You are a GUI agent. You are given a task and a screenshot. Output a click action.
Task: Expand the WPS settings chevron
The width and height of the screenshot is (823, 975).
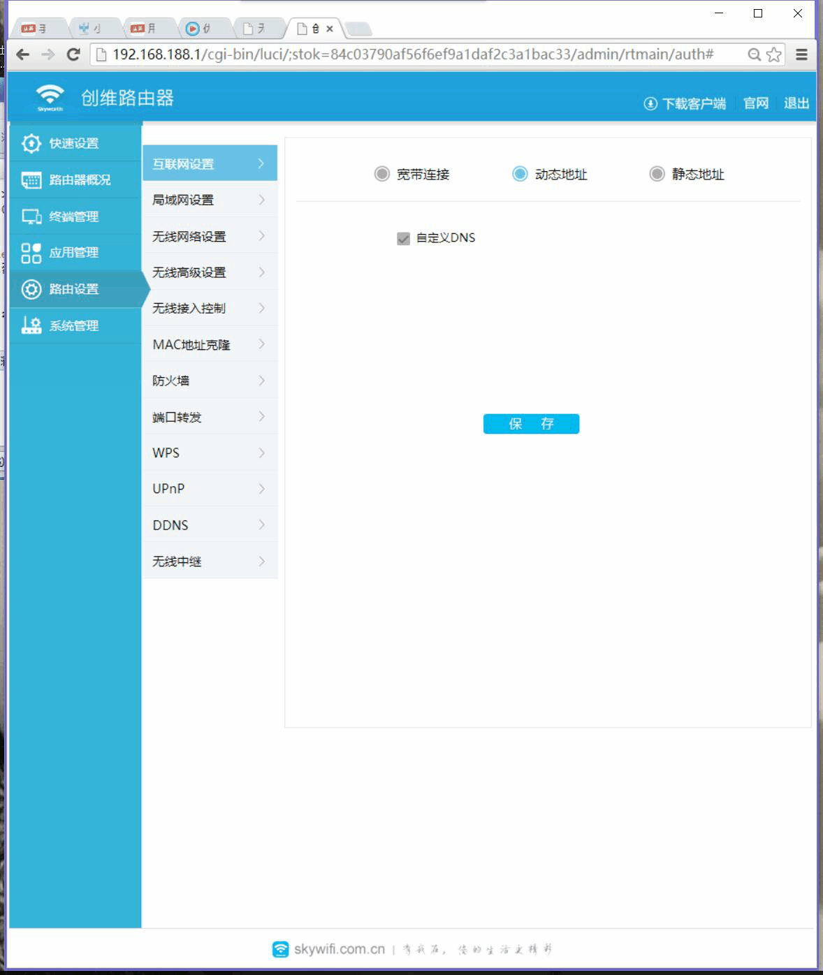[x=262, y=453]
